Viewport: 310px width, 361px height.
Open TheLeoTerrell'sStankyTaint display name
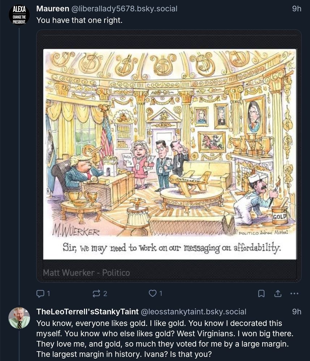pyautogui.click(x=88, y=312)
